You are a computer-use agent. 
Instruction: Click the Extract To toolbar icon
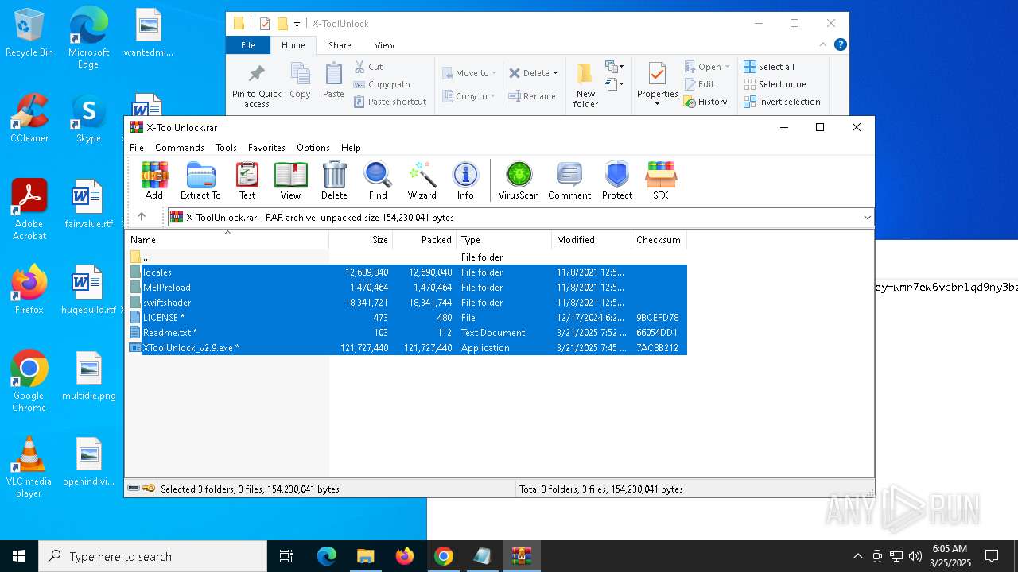200,180
